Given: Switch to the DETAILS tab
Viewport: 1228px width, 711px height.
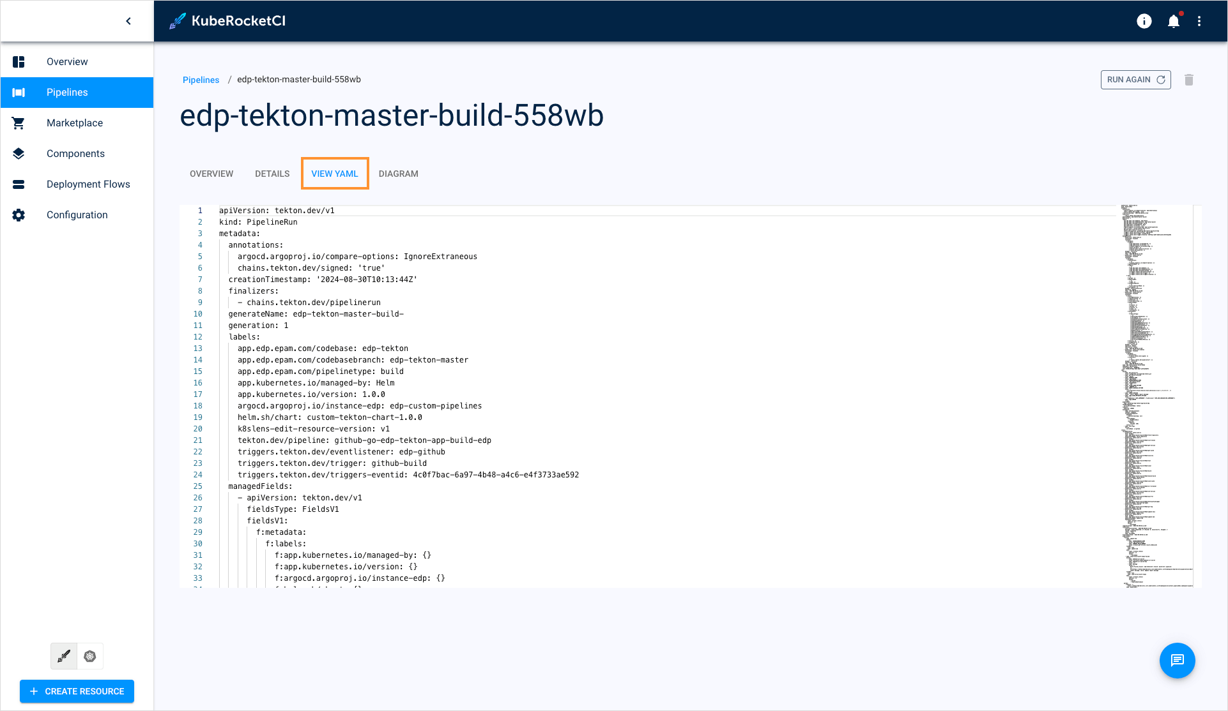Looking at the screenshot, I should pyautogui.click(x=272, y=173).
